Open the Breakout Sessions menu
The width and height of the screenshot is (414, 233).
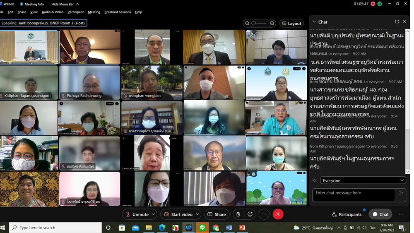(x=118, y=12)
